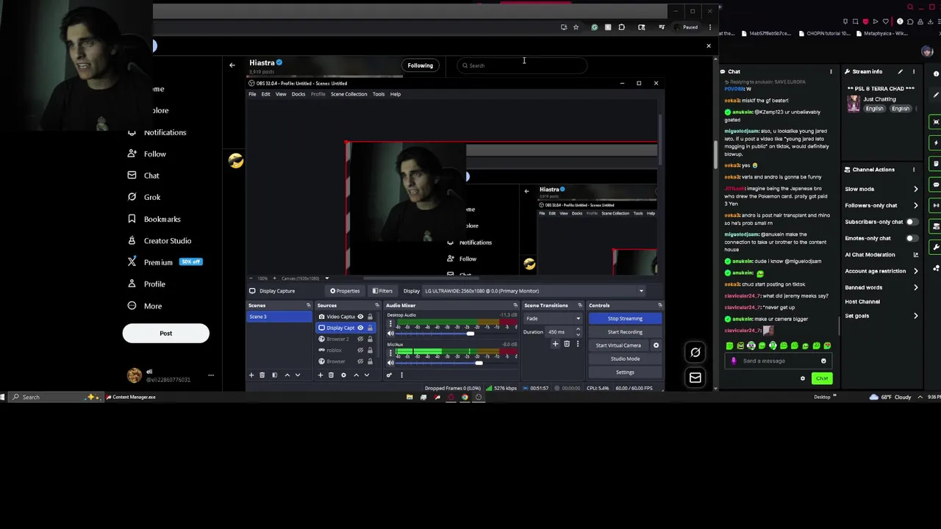Open the Help menu in OBS

396,94
